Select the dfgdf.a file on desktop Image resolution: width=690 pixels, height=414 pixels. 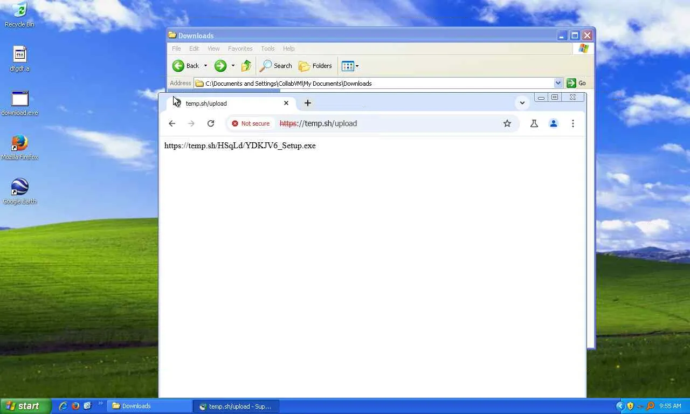pos(19,59)
